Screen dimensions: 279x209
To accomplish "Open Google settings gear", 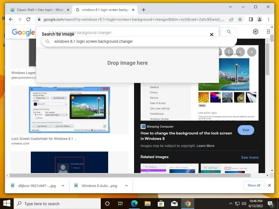I will pyautogui.click(x=256, y=32).
